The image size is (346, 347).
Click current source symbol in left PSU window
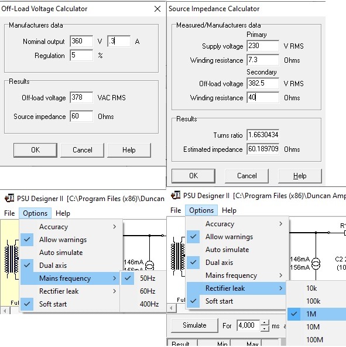pyautogui.click(x=150, y=266)
